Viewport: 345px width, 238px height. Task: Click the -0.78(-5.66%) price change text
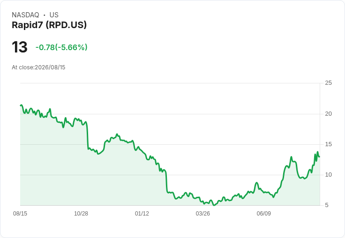[61, 47]
